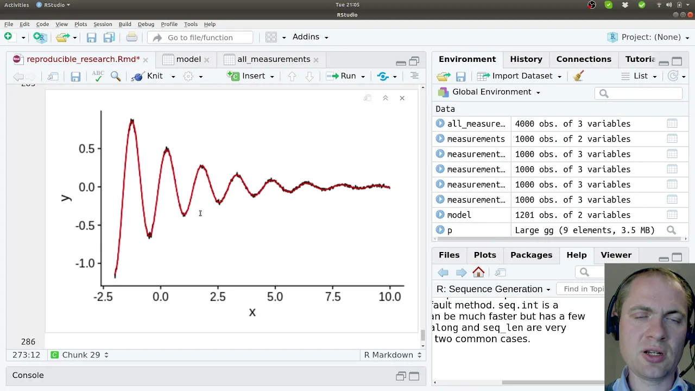The image size is (695, 391).
Task: Click the workspace panes grid icon
Action: point(271,37)
